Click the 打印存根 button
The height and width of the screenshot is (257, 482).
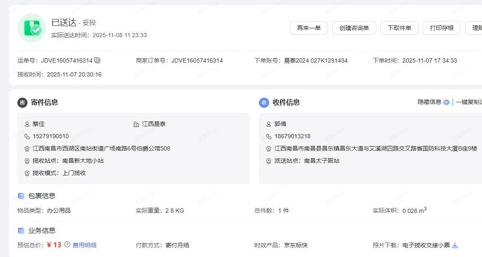pos(441,28)
